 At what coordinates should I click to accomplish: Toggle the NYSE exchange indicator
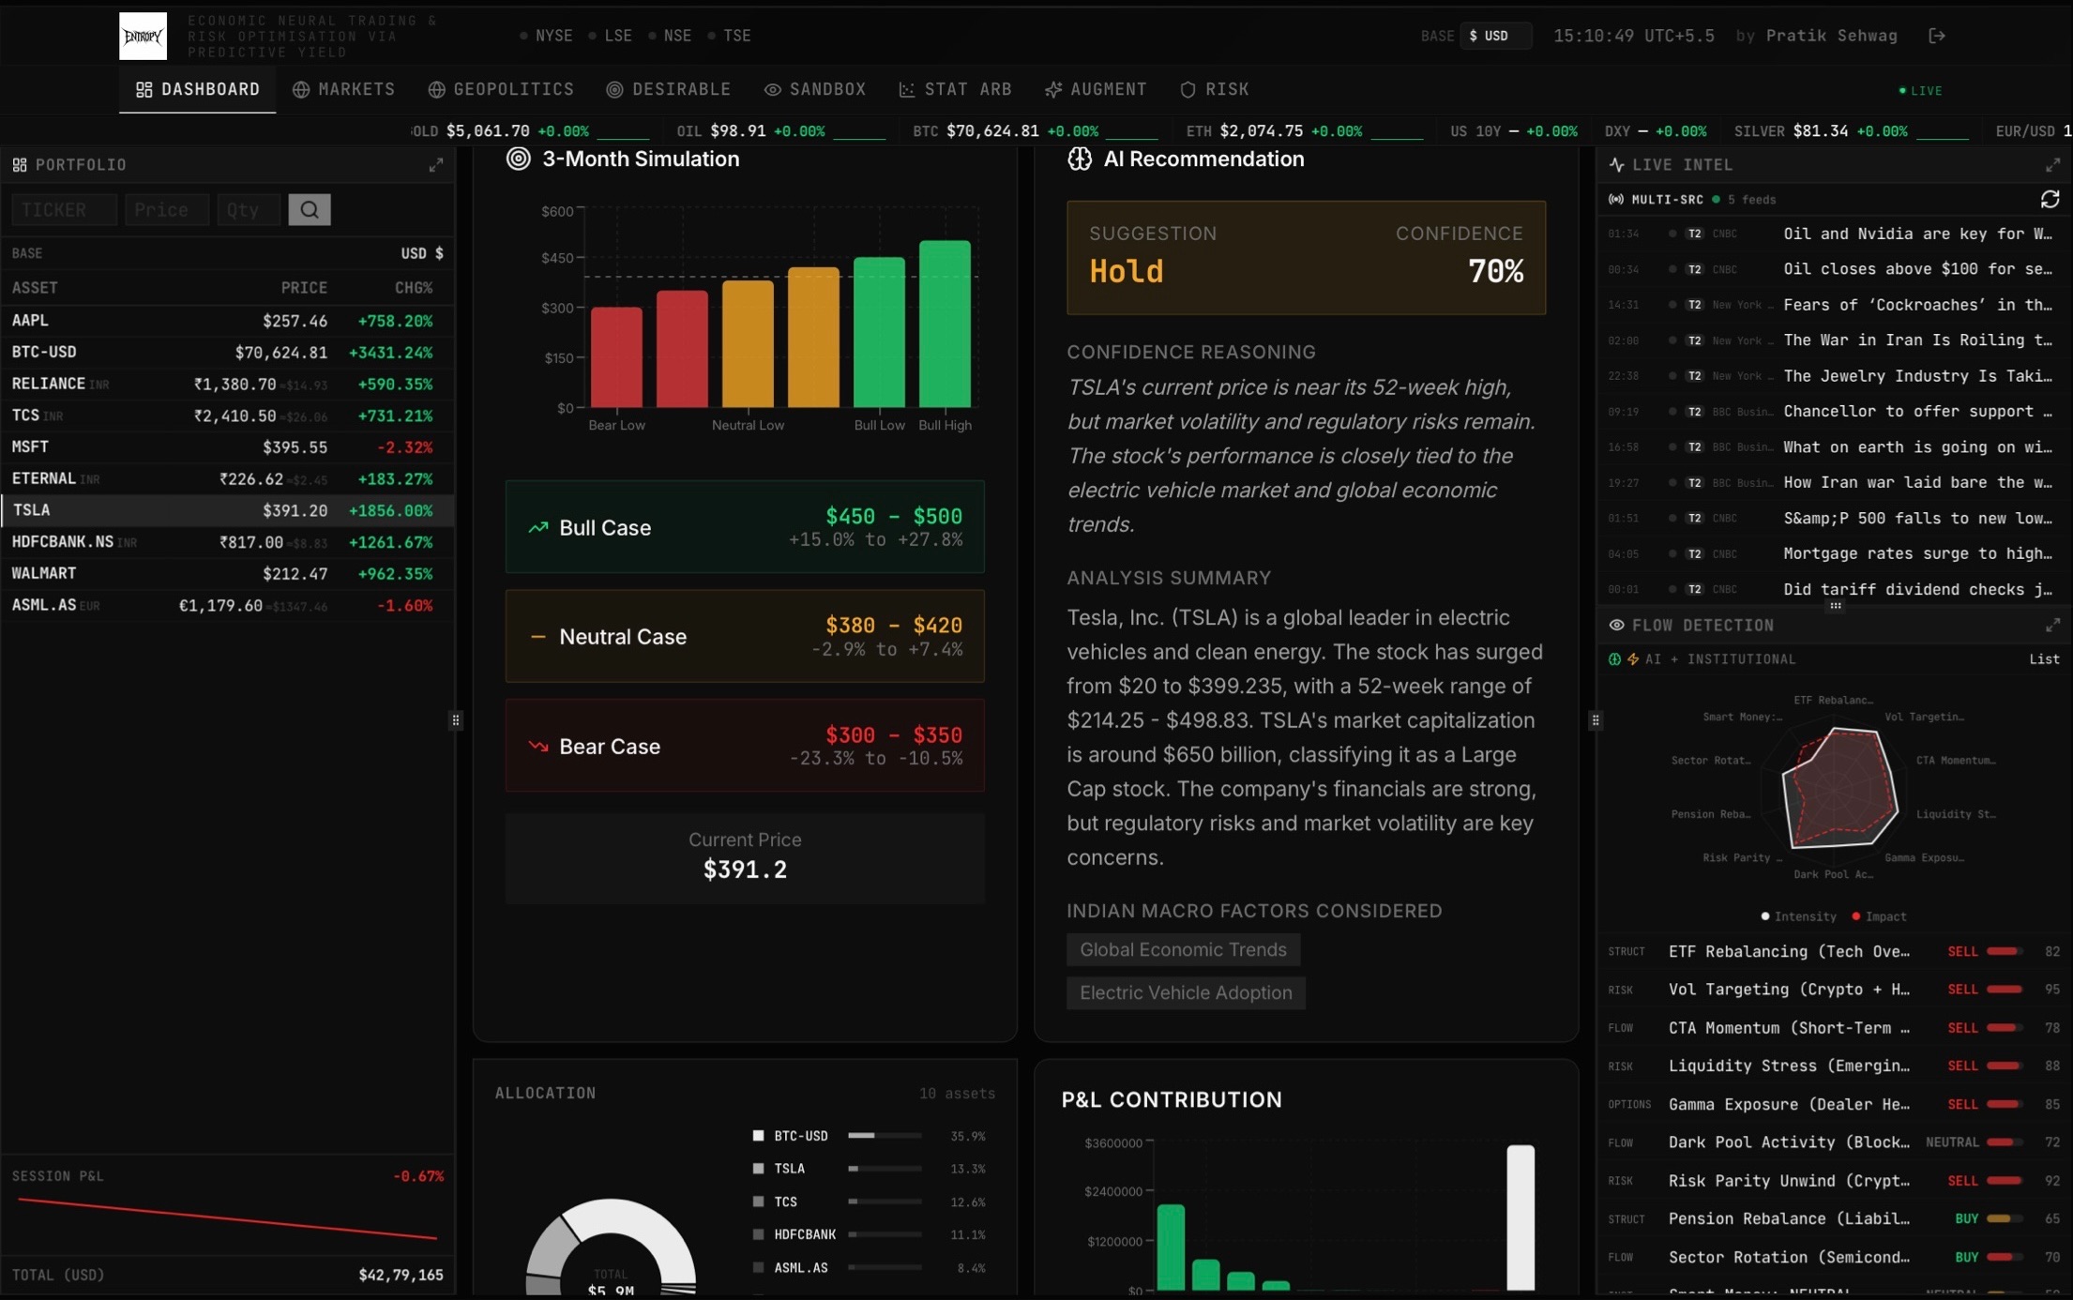coord(546,36)
